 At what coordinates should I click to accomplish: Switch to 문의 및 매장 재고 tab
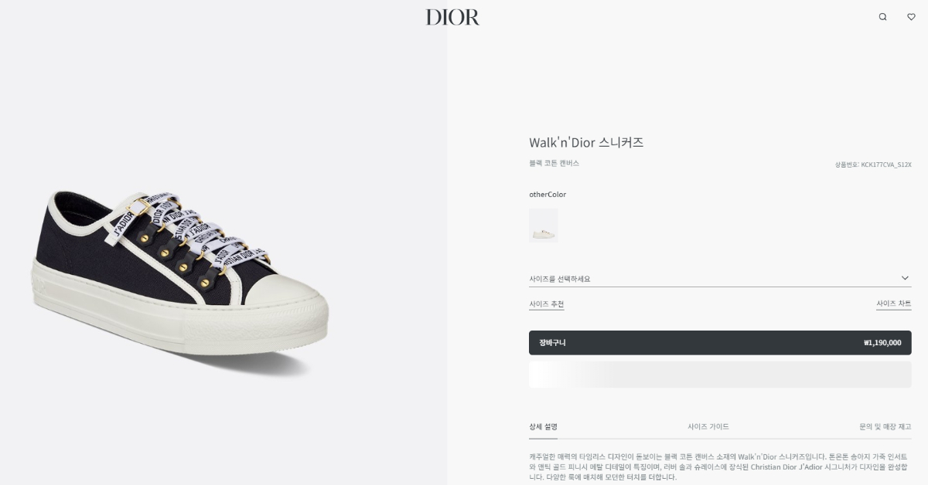(885, 426)
